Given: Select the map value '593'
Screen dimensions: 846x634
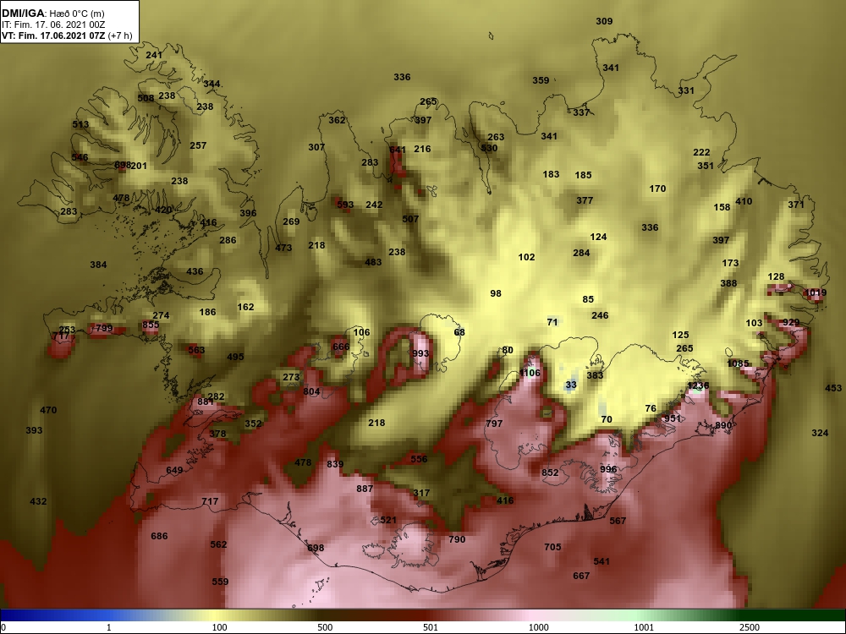Looking at the screenshot, I should tap(345, 205).
